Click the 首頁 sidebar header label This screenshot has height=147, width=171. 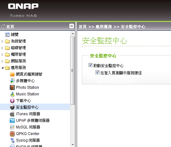coord(10,26)
